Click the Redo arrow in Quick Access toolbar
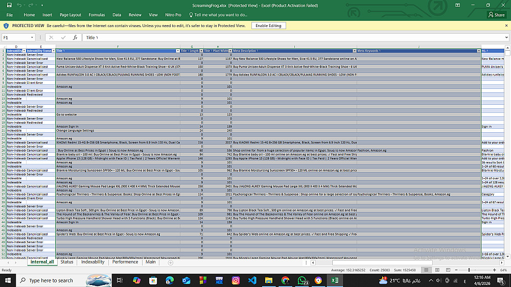 [x=31, y=5]
